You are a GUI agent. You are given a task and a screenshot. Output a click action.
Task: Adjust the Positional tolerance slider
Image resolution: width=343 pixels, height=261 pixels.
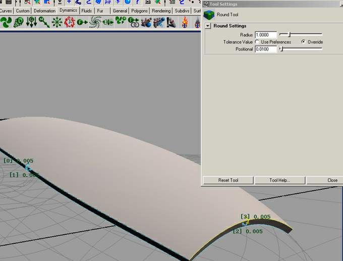pyautogui.click(x=281, y=48)
